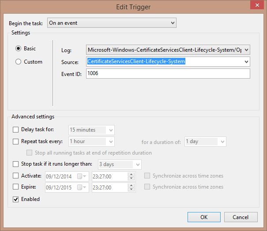
Task: Expand the Log dropdown list
Action: (246, 50)
